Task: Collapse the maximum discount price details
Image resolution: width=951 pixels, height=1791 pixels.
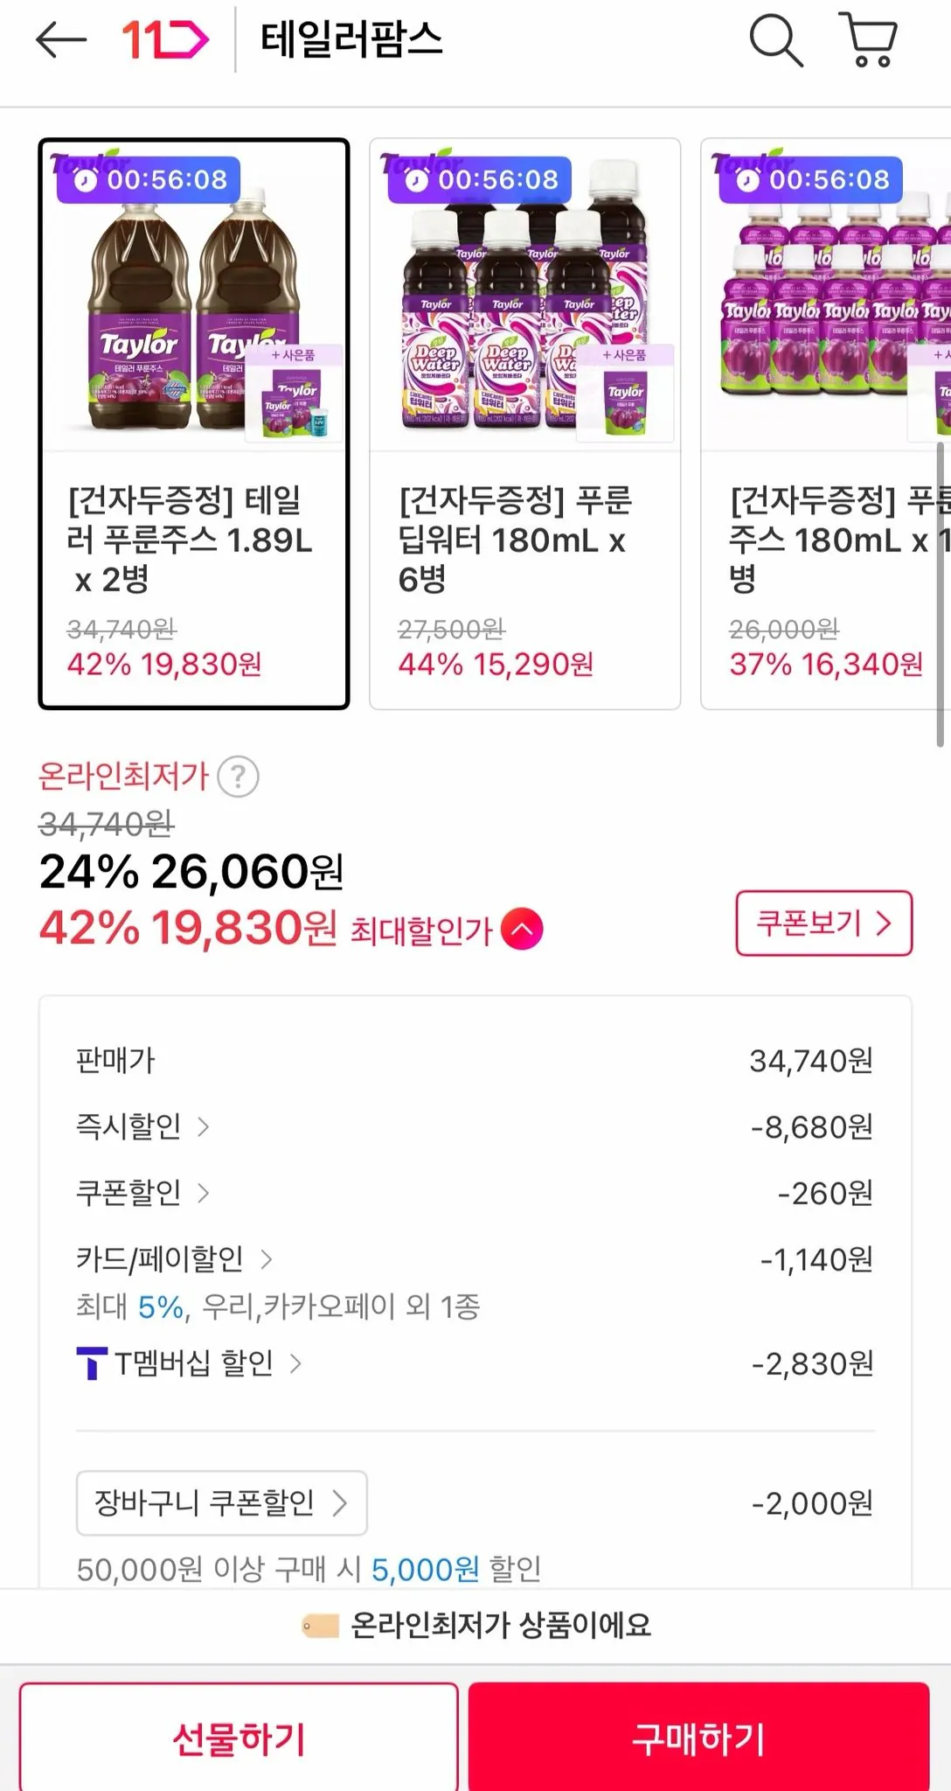Action: click(522, 929)
